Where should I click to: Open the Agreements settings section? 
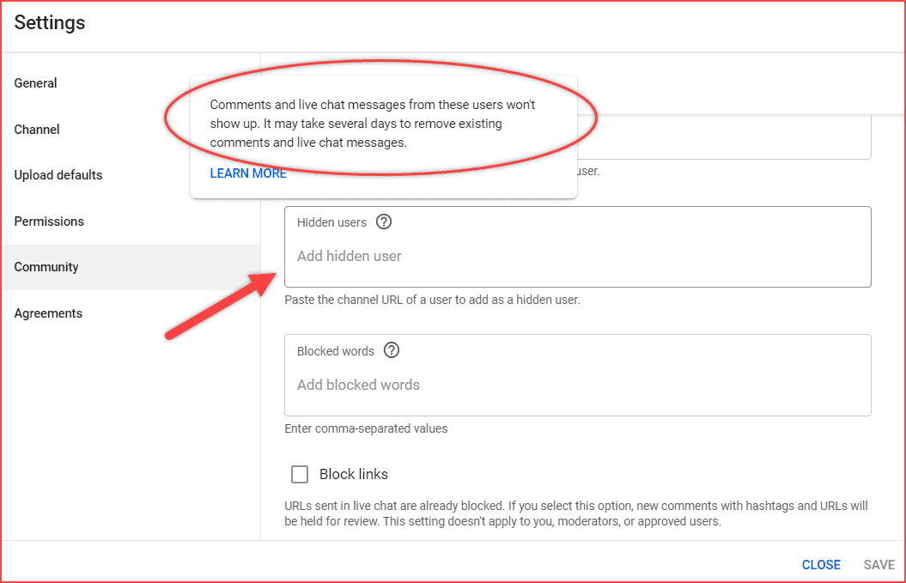(48, 313)
